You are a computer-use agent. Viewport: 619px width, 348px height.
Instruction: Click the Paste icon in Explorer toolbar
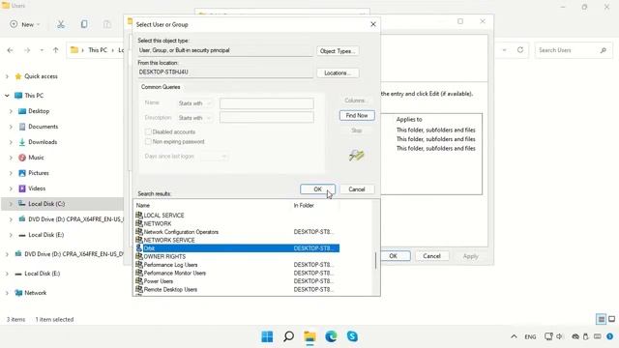tap(107, 24)
